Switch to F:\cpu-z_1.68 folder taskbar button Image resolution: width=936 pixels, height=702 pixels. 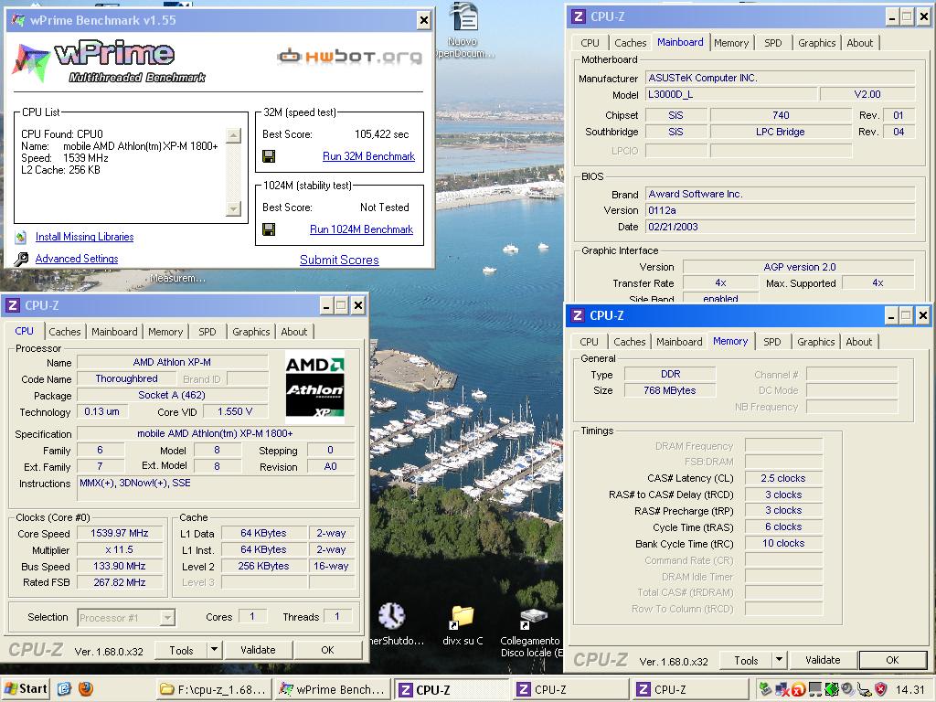pos(214,689)
